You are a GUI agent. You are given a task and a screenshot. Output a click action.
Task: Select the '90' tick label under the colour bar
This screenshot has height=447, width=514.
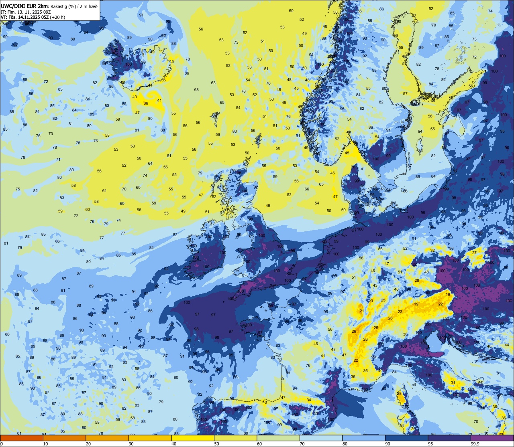[x=388, y=444]
